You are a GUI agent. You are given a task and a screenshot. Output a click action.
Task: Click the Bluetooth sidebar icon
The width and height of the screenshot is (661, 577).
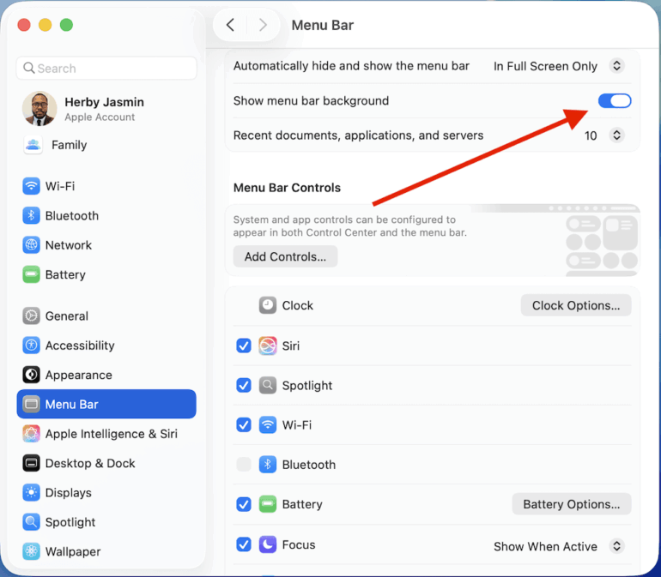[31, 216]
